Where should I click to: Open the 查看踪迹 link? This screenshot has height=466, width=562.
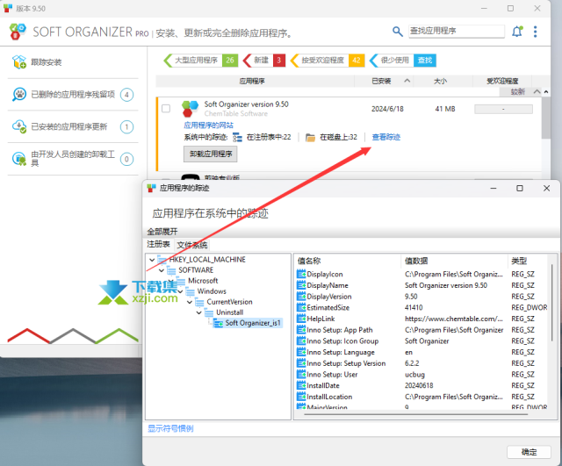[386, 137]
